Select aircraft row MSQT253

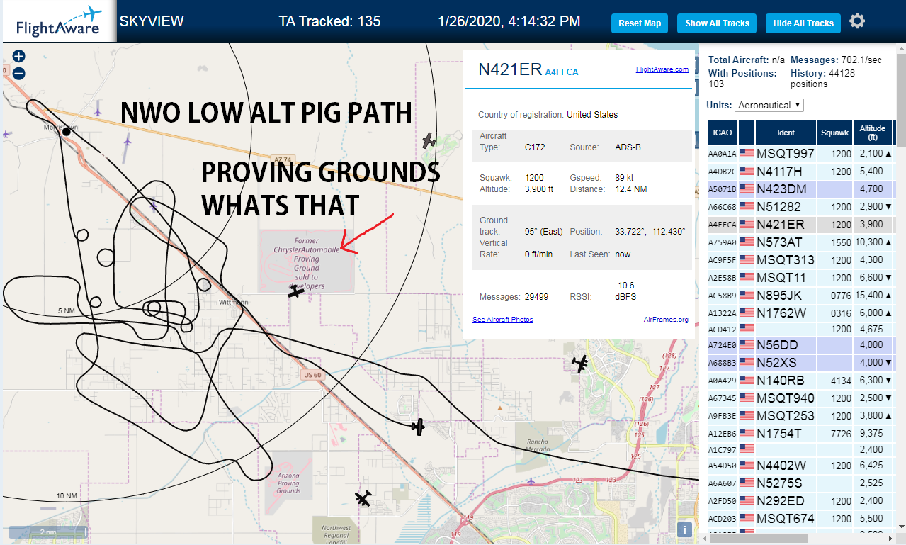800,415
